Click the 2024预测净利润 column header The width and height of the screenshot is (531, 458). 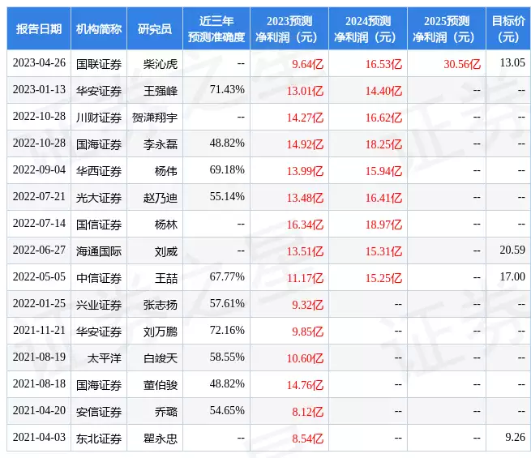pyautogui.click(x=368, y=28)
